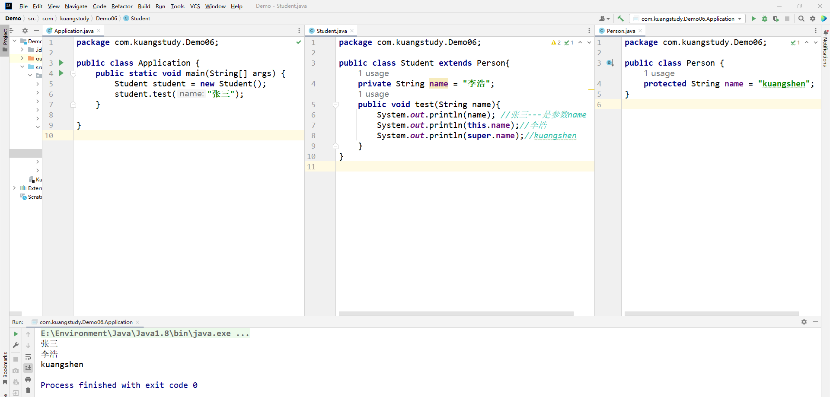The height and width of the screenshot is (397, 830).
Task: Toggle scroll to end in Run console
Action: (x=28, y=368)
